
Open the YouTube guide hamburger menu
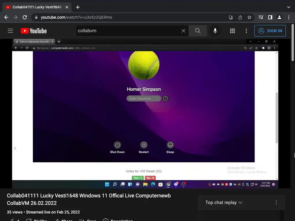pyautogui.click(x=10, y=31)
